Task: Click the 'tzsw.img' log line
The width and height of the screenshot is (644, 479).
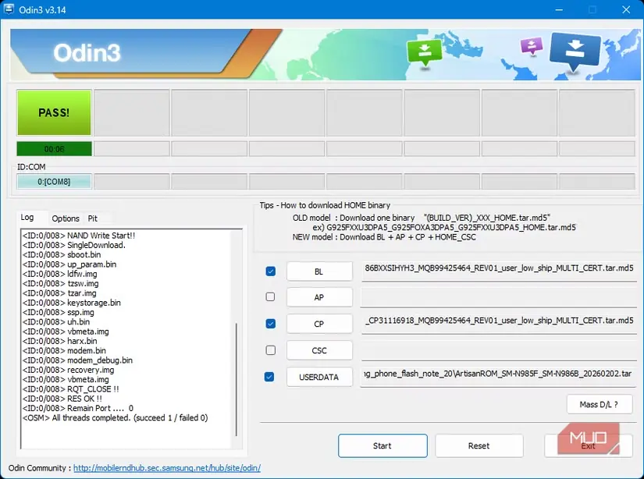Action: [60, 284]
